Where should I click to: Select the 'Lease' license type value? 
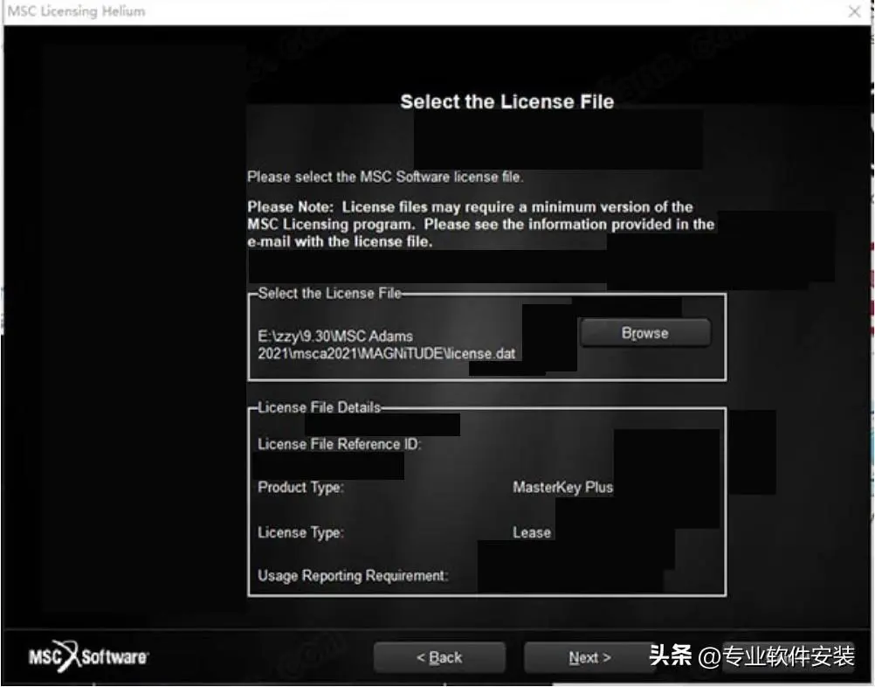pyautogui.click(x=532, y=532)
